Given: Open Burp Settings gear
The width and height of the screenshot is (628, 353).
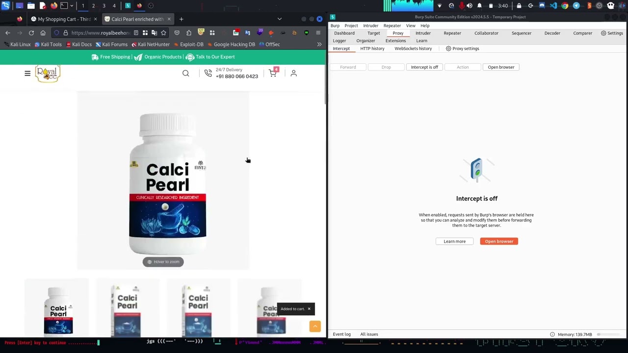Looking at the screenshot, I should click(612, 33).
